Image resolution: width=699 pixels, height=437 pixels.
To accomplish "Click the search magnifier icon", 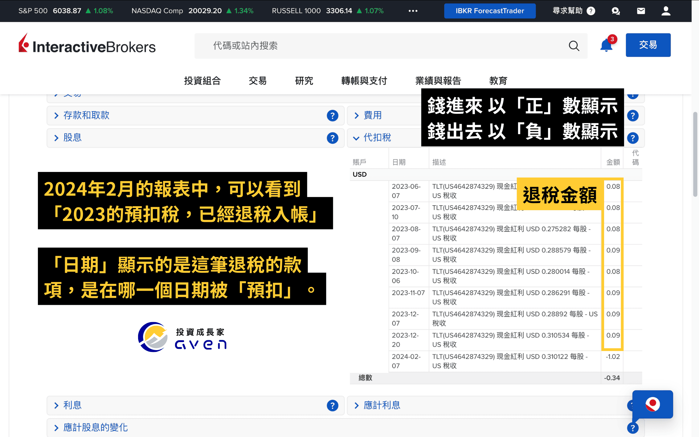I will coord(574,46).
